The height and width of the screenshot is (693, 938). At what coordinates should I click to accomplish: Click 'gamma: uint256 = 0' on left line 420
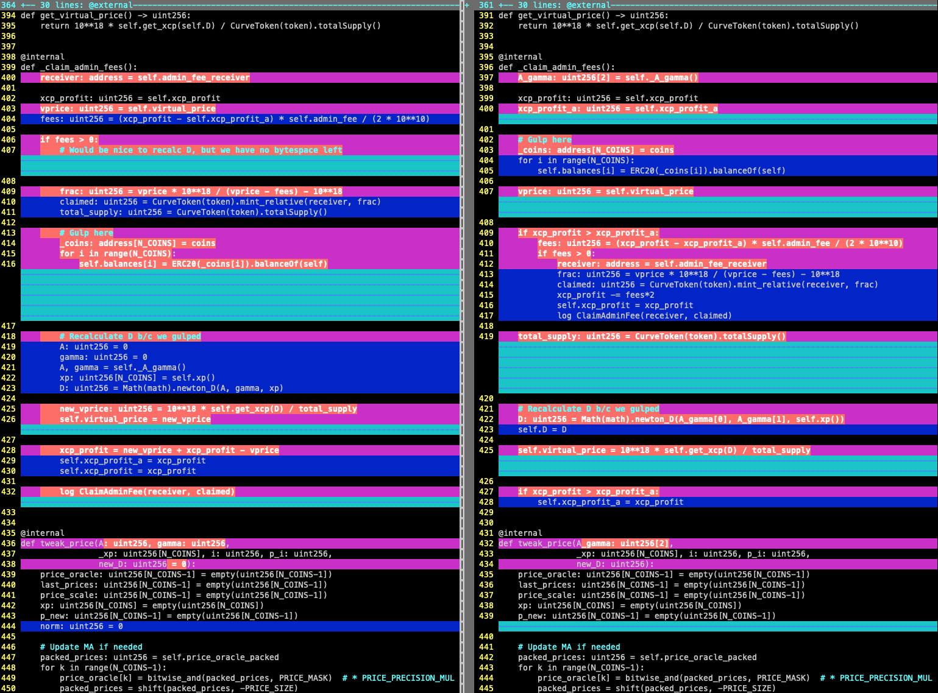[x=104, y=357]
